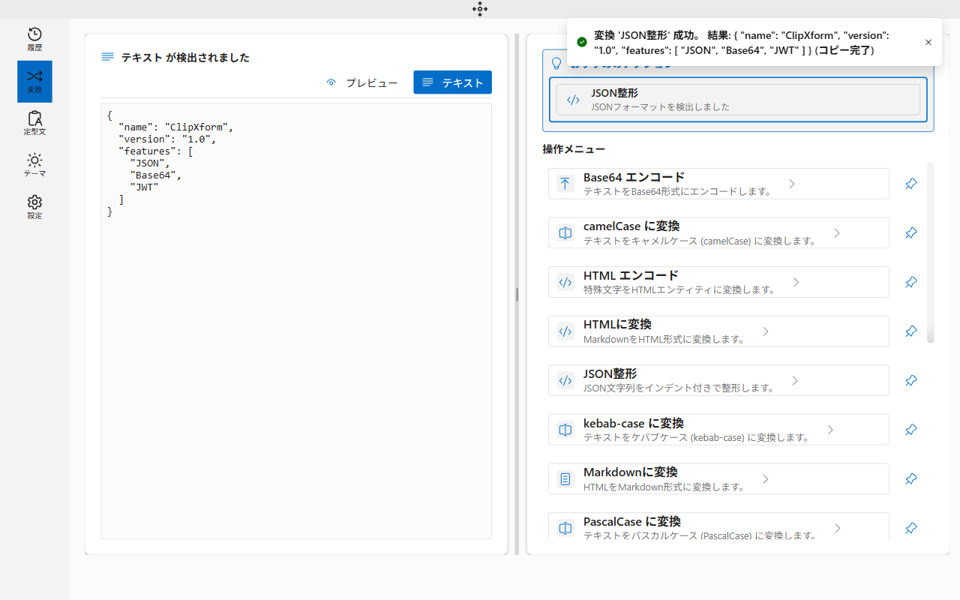
Task: Select the 変換 shuffle icon in the sidebar
Action: click(x=34, y=81)
